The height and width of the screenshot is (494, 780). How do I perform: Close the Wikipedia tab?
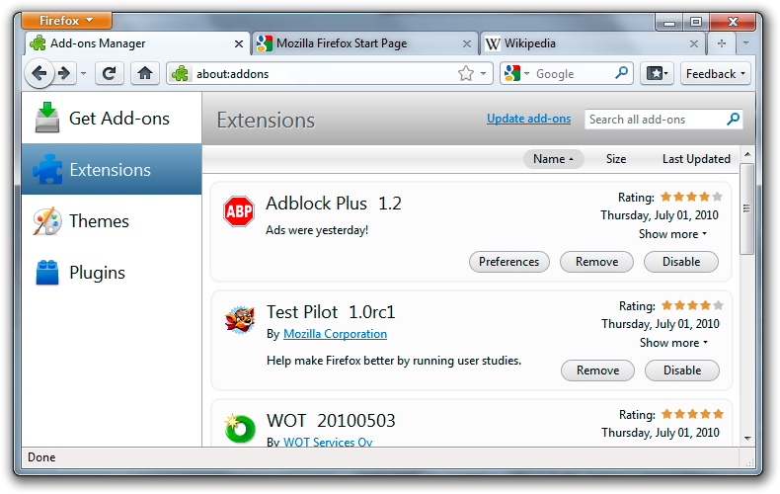[x=694, y=43]
